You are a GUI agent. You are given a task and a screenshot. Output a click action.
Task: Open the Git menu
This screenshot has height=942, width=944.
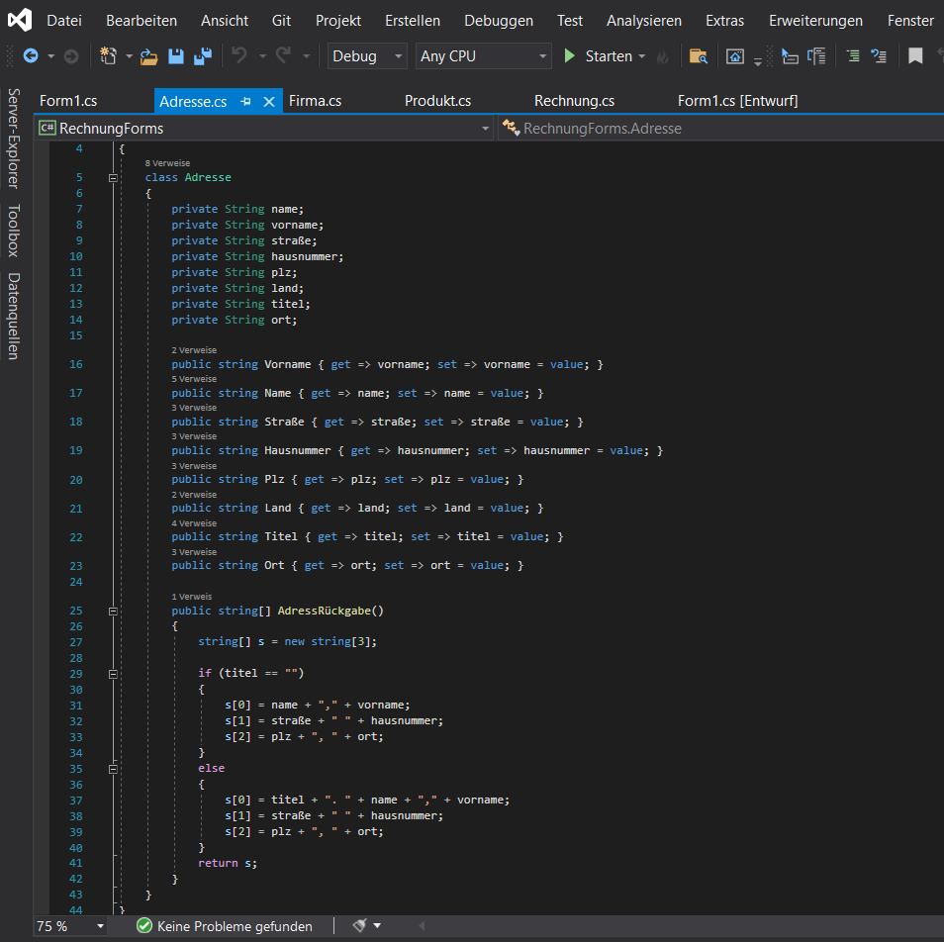(281, 21)
